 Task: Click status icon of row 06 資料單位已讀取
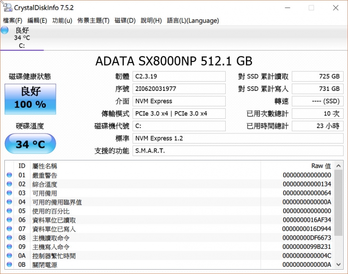click(9, 220)
